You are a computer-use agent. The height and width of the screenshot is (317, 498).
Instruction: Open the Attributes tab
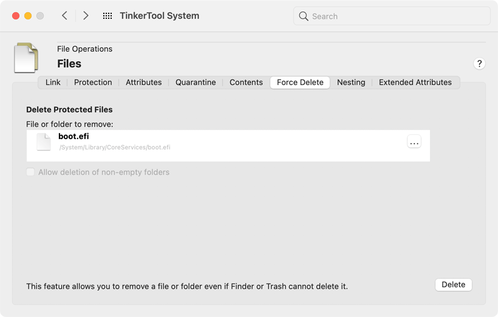[x=143, y=82]
